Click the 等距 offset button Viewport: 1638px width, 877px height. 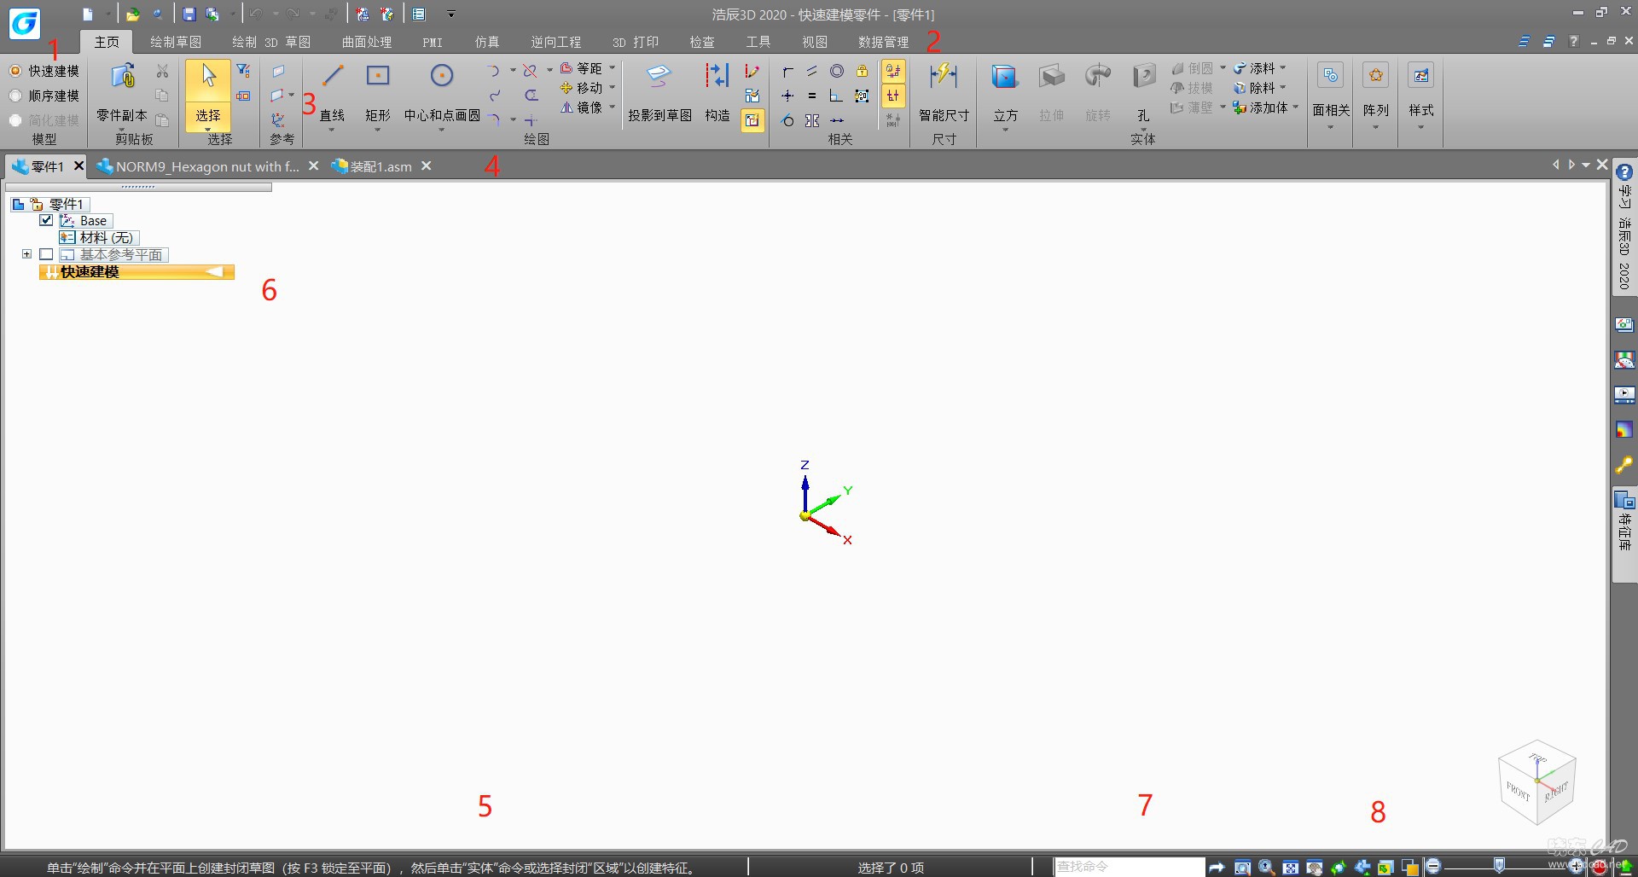tap(582, 68)
